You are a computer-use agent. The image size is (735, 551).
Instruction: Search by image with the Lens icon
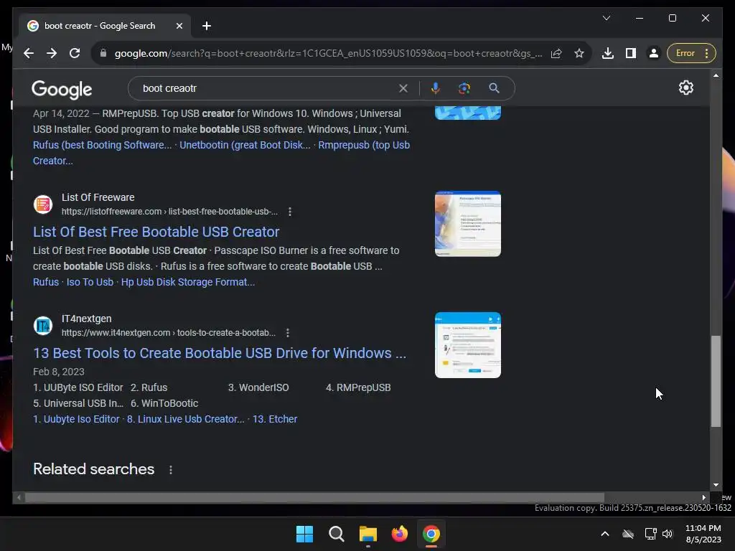464,88
